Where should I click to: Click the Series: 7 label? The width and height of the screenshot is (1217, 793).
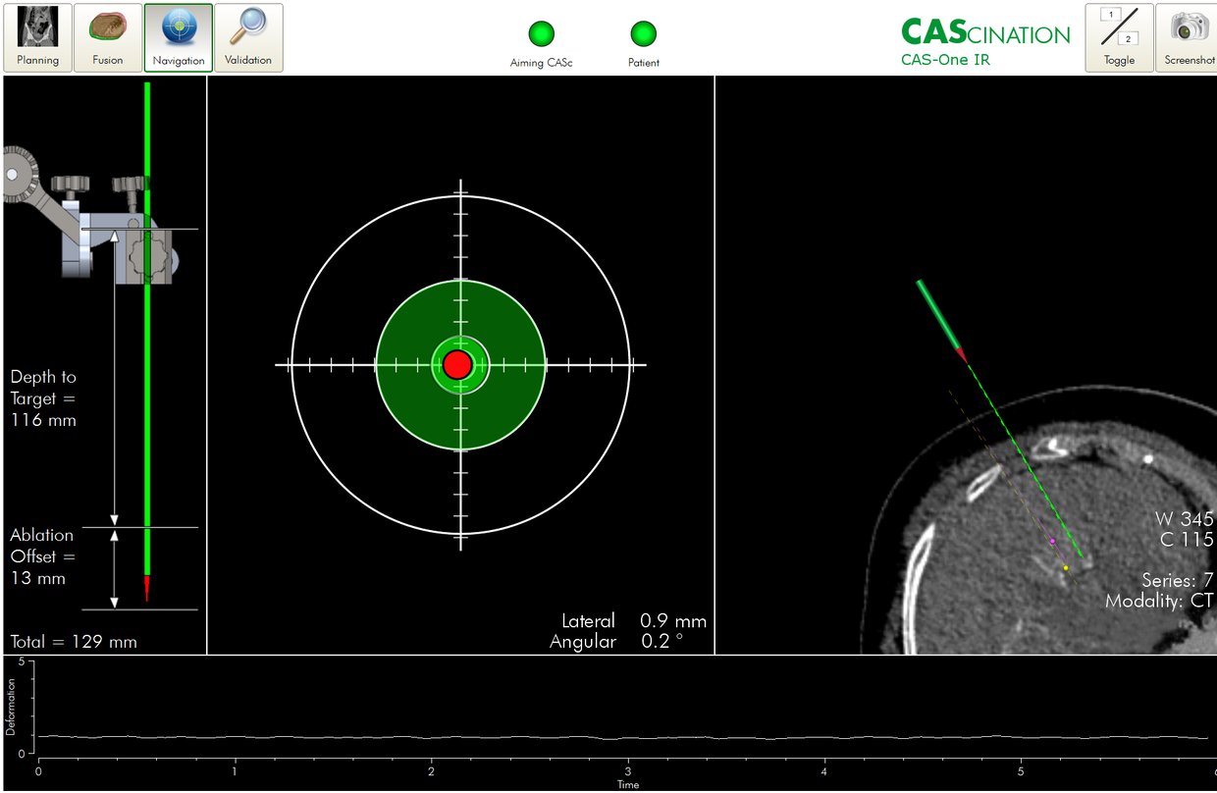pyautogui.click(x=1178, y=580)
